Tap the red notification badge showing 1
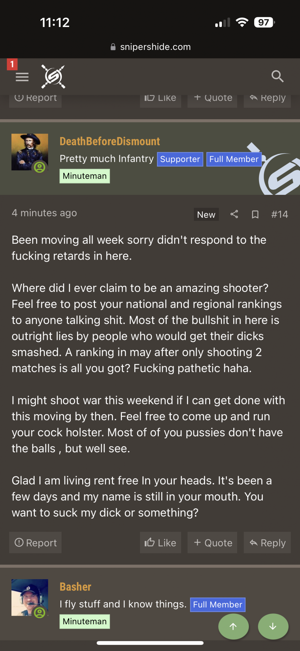The height and width of the screenshot is (651, 300). 12,64
